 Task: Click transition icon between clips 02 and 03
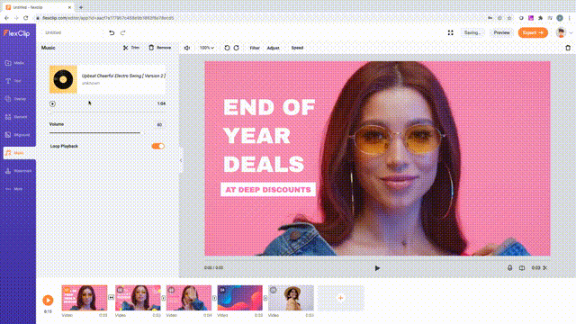164,298
